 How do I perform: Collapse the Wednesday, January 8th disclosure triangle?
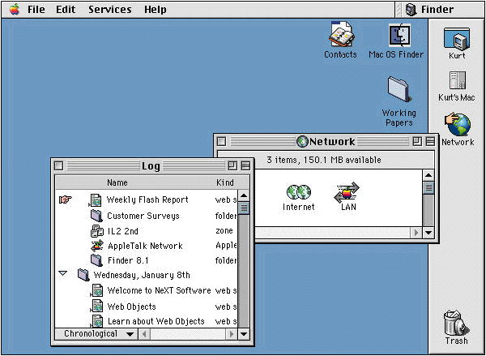(x=63, y=273)
